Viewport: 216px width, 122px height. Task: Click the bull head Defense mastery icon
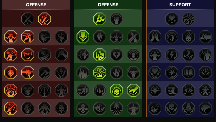coord(133,73)
